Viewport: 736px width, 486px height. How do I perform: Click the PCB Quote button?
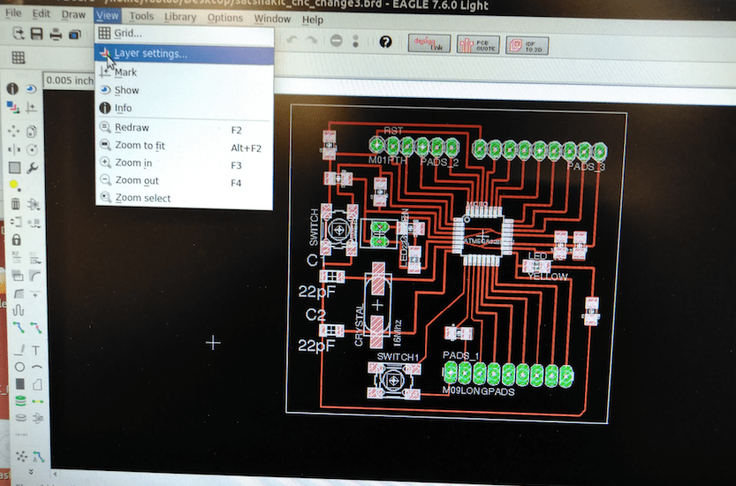(x=478, y=45)
